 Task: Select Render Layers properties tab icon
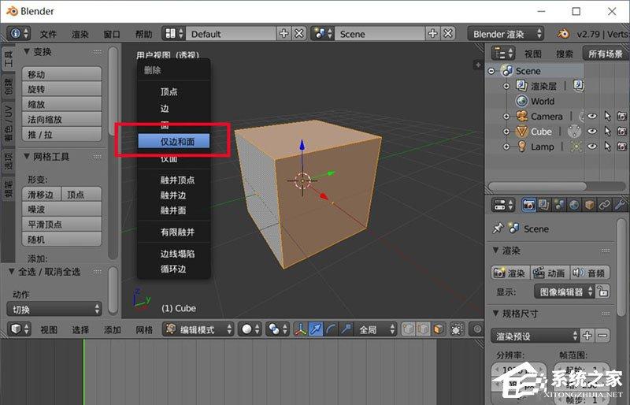(x=544, y=205)
